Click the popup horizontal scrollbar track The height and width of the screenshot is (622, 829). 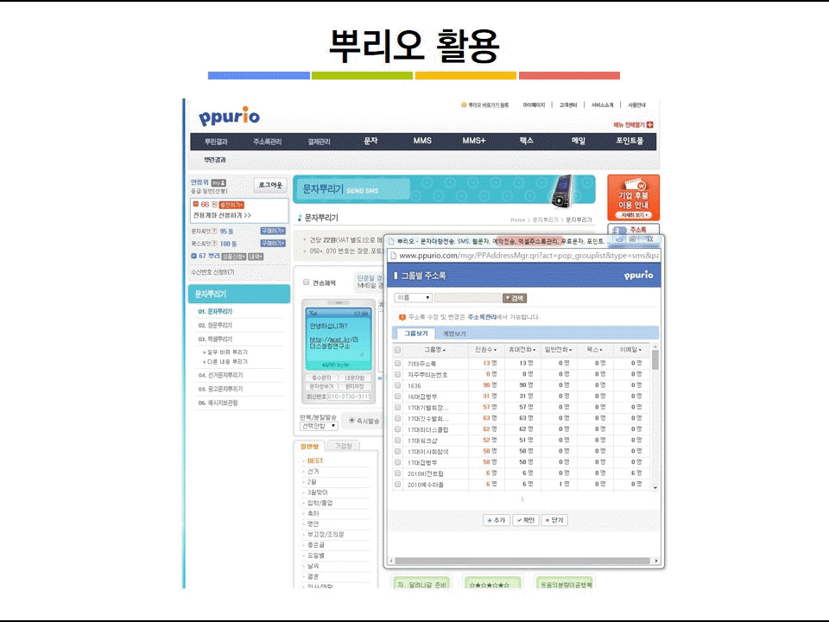pyautogui.click(x=523, y=561)
